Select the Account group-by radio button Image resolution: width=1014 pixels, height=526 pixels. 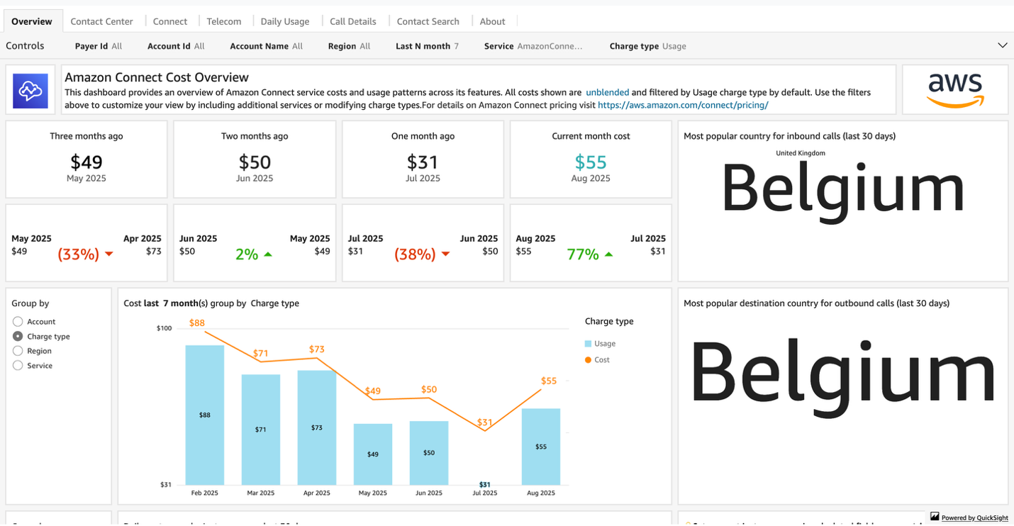coord(18,322)
